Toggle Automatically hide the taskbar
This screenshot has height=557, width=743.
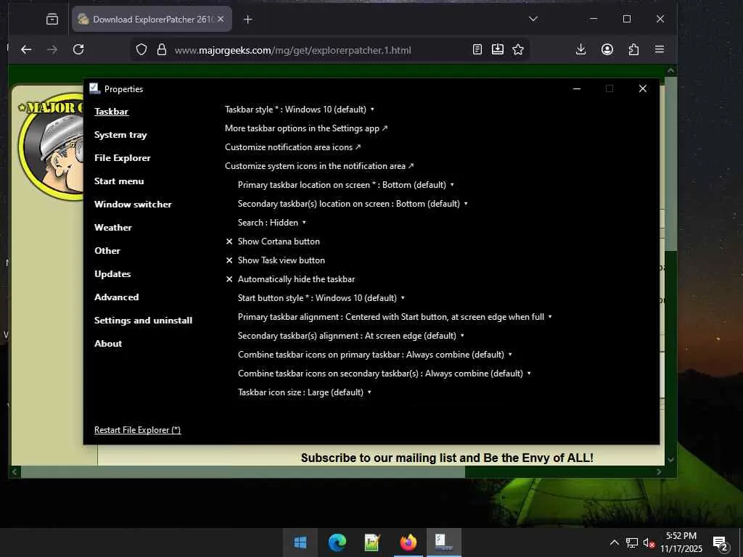coord(290,279)
